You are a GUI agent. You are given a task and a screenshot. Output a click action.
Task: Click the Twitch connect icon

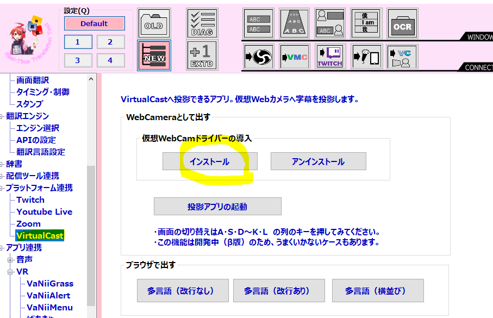tap(330, 57)
